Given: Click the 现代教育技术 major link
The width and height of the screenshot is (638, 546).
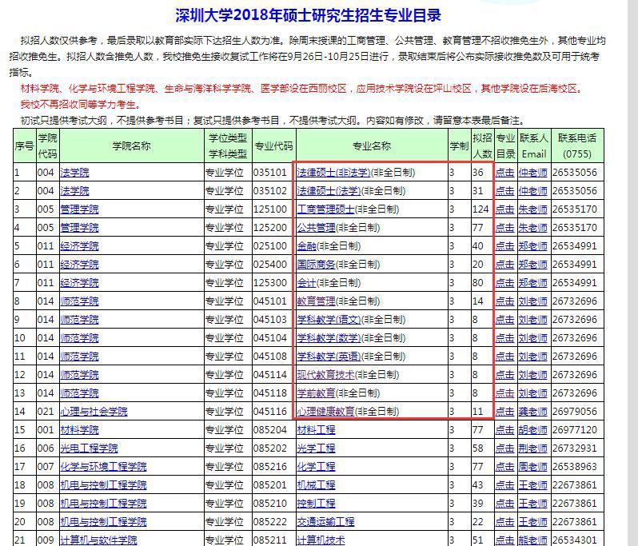Looking at the screenshot, I should [x=325, y=375].
